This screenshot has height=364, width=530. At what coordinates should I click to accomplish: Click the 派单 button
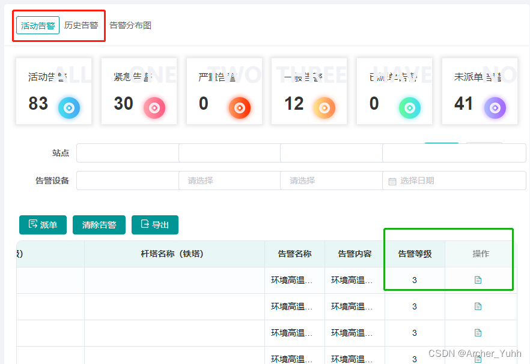[43, 225]
